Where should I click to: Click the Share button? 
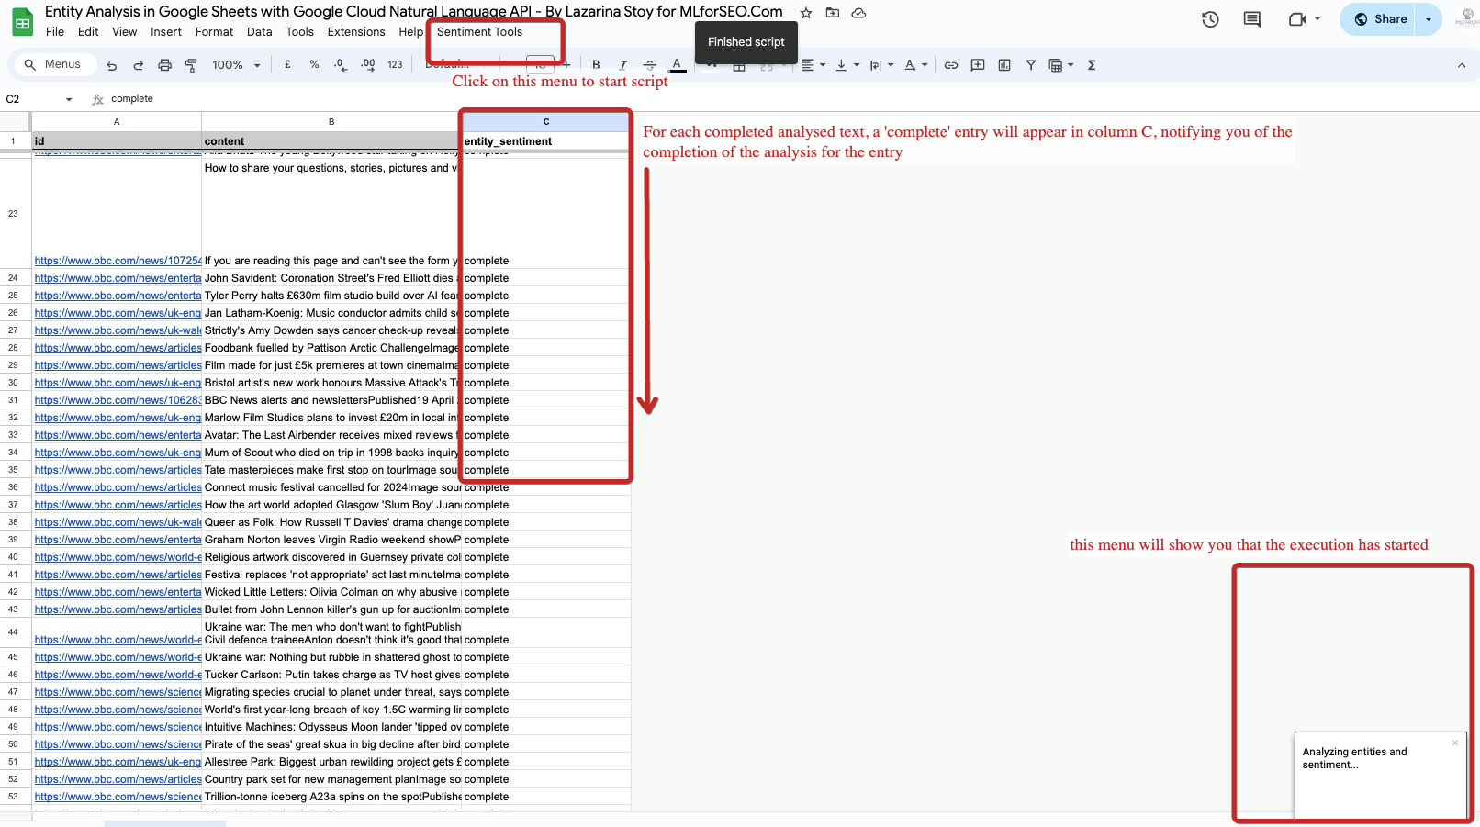click(x=1380, y=19)
